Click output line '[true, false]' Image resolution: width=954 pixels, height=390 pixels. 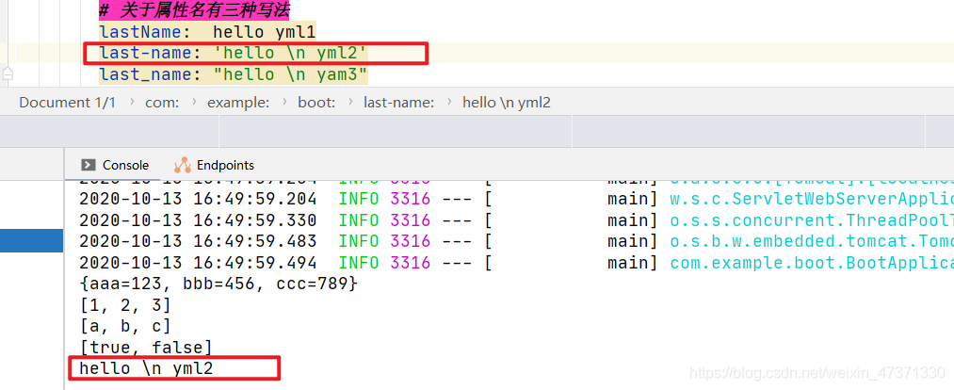(x=146, y=348)
